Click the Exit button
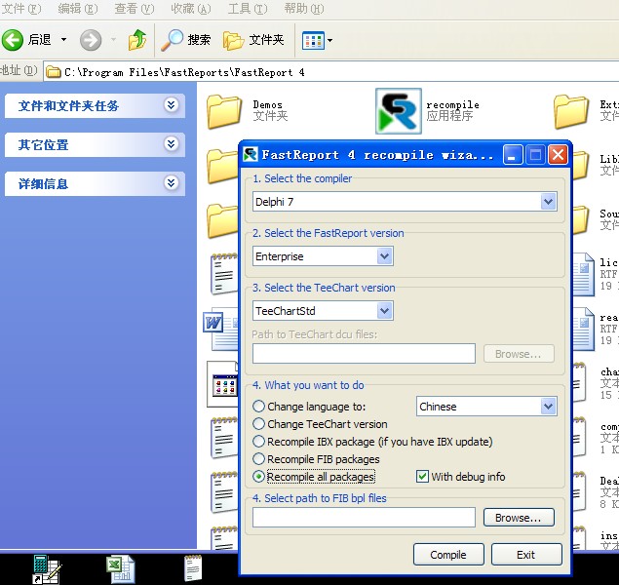This screenshot has height=585, width=619. click(526, 555)
